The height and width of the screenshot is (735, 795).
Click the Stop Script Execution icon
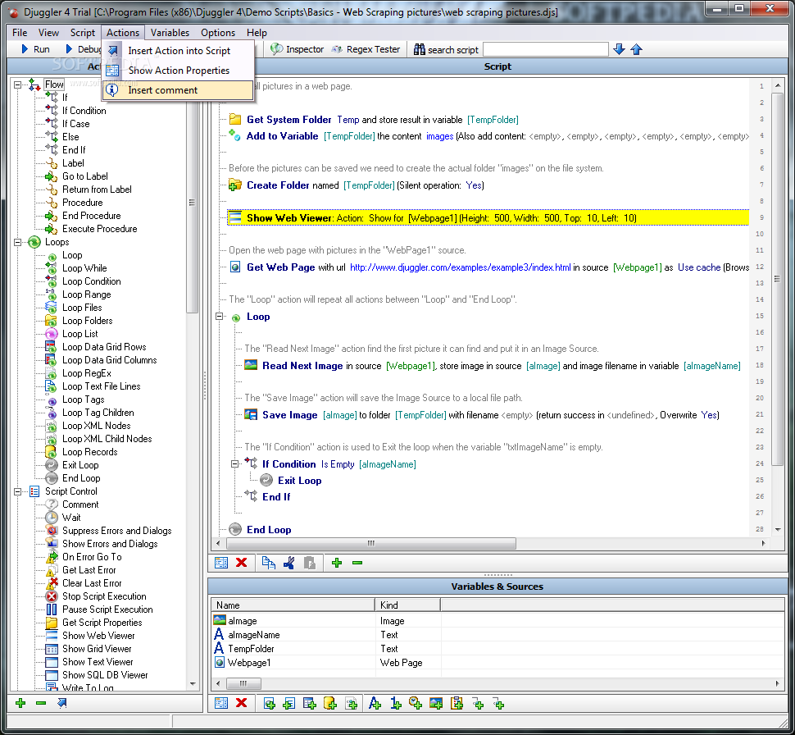point(52,596)
